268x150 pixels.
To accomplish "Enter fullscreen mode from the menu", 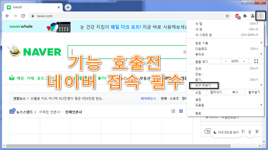I will tap(256, 61).
